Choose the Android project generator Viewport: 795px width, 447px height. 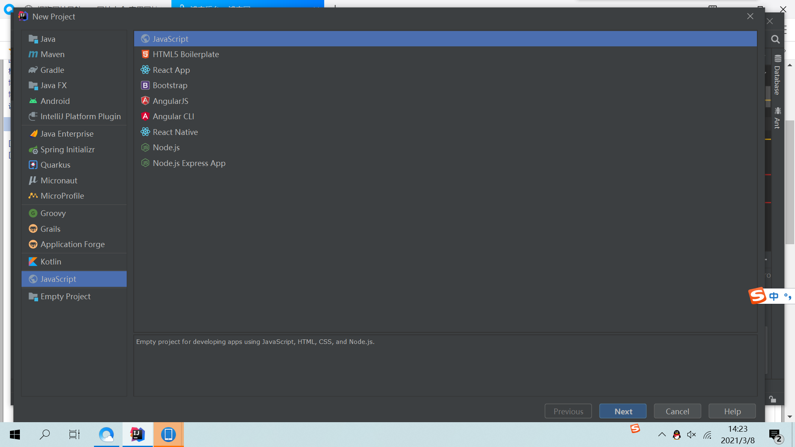[x=55, y=101]
